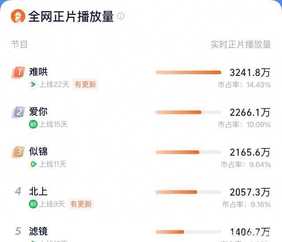
Task: Click the rank 1 badge for 难哄
Action: [x=18, y=72]
